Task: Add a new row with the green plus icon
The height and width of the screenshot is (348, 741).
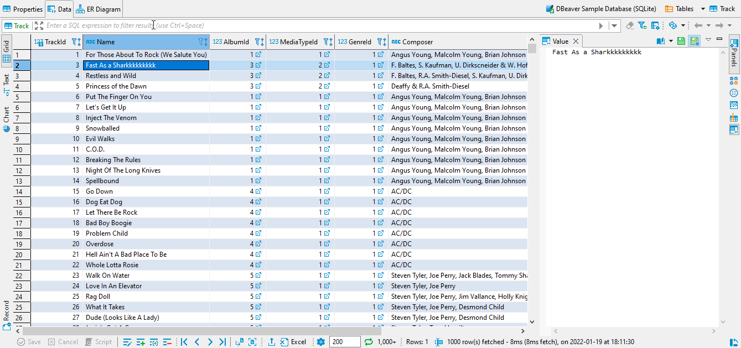Action: [x=140, y=342]
